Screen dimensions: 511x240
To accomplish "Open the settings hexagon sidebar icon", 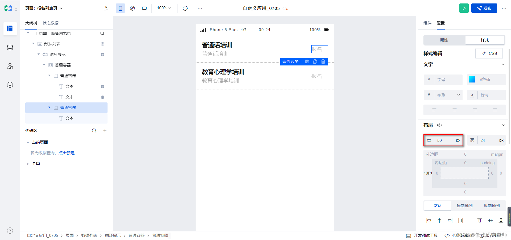I will 10,85.
